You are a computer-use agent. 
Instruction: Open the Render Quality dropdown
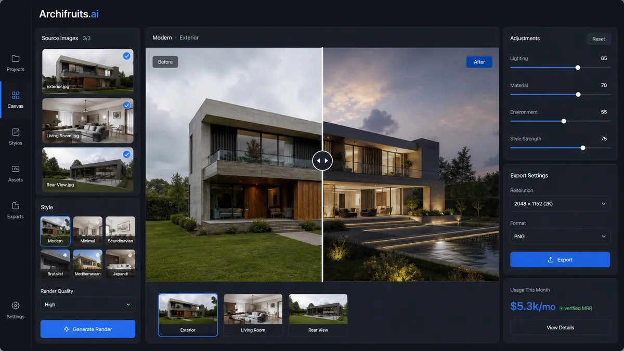click(x=88, y=304)
